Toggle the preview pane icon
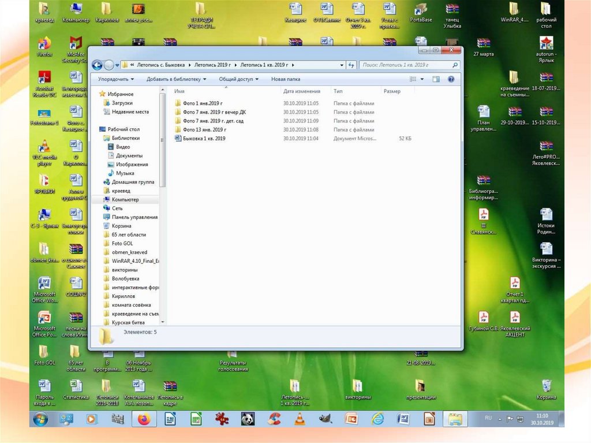 (436, 79)
